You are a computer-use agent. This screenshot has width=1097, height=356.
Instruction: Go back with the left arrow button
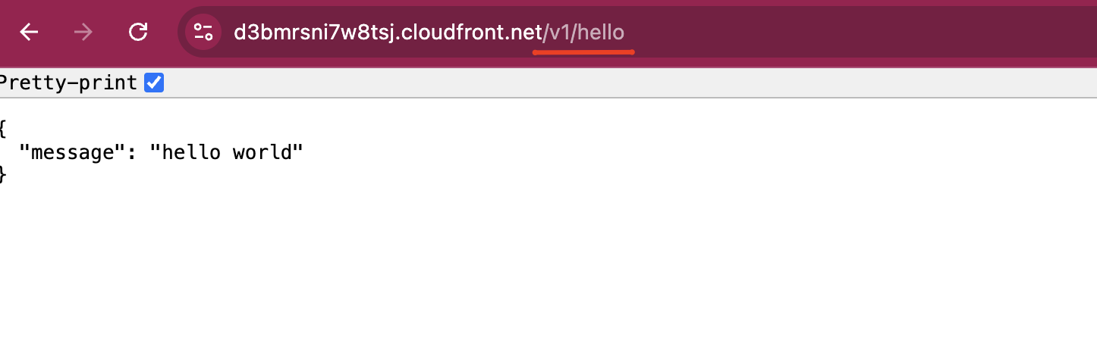click(x=29, y=32)
